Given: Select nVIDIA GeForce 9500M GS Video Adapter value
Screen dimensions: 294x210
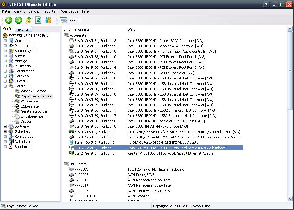Looking at the screenshot, I should point(163,143).
